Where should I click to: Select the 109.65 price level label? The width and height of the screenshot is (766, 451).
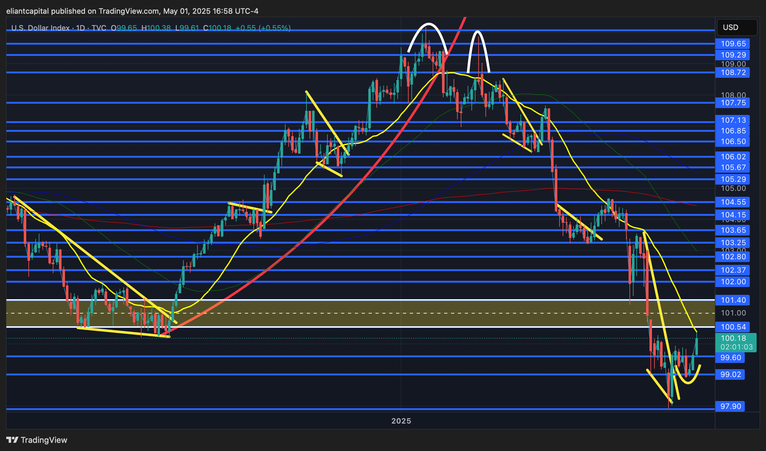click(732, 44)
